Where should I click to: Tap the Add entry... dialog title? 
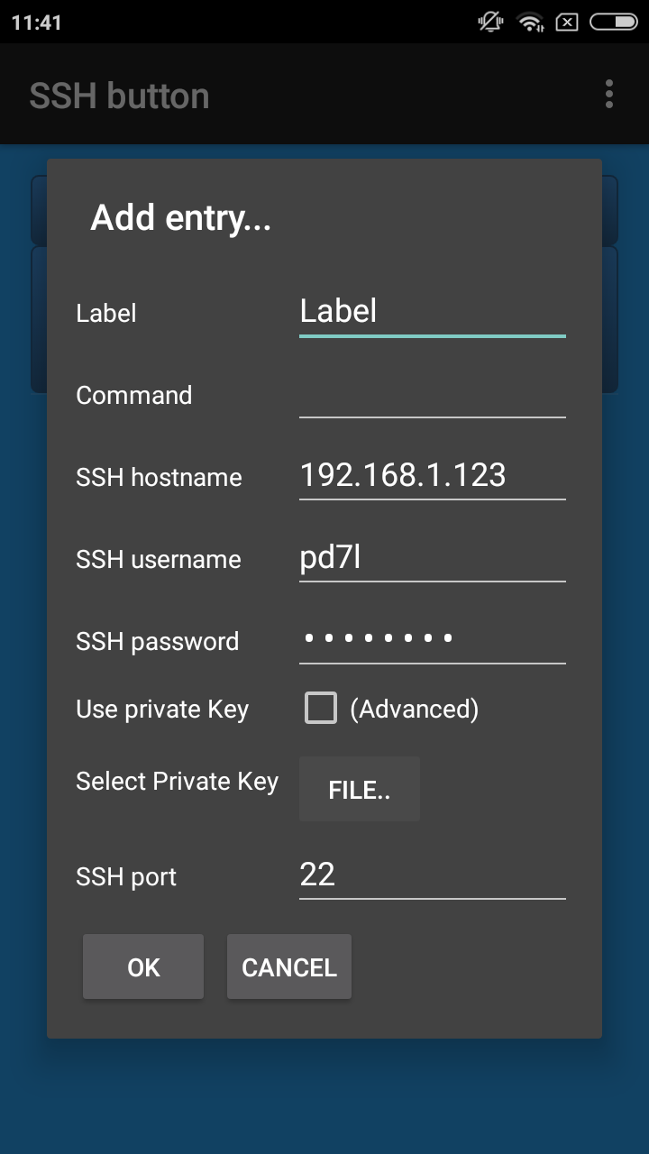click(x=180, y=218)
